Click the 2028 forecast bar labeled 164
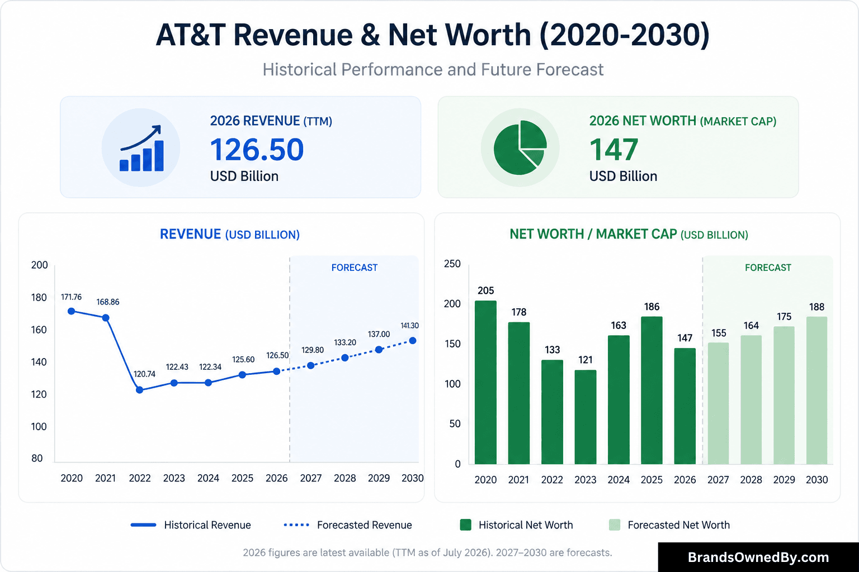 point(751,399)
